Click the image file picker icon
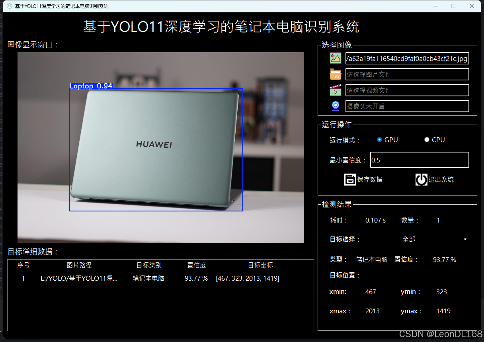Viewport: 484px width, 342px height. point(336,59)
